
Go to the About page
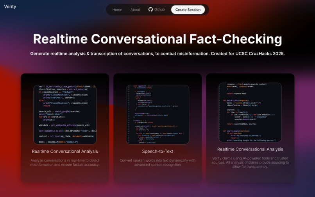135,10
